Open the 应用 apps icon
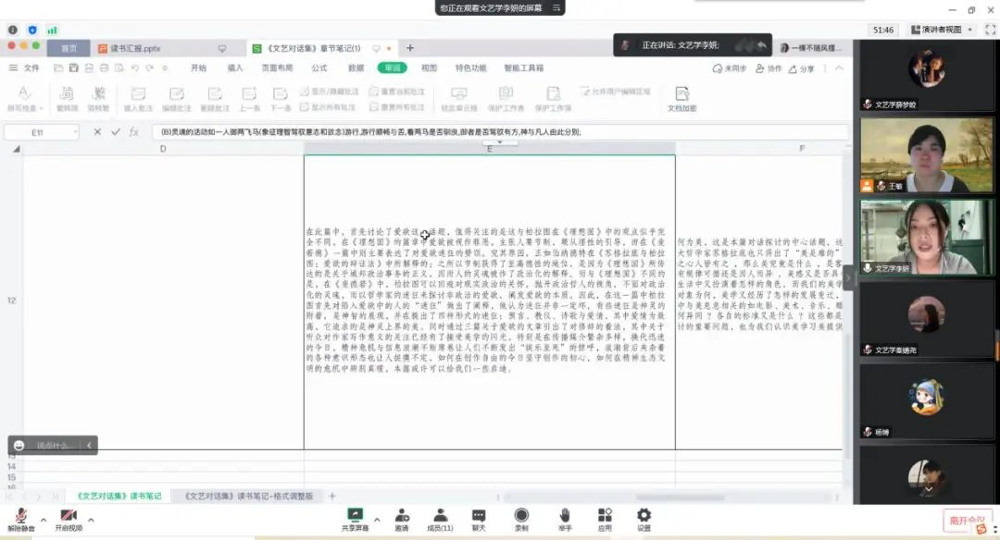 coord(605,518)
